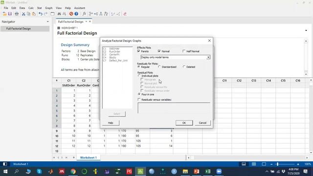
Task: Click OK in the Graphs dialog
Action: tap(184, 123)
